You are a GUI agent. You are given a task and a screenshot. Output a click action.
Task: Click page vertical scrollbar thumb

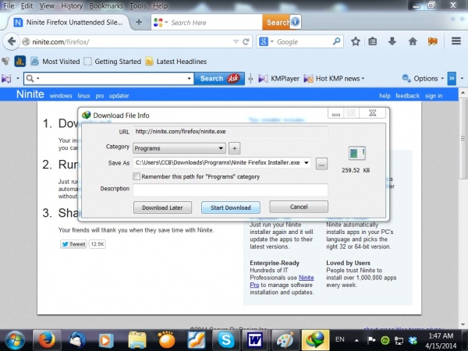click(463, 139)
